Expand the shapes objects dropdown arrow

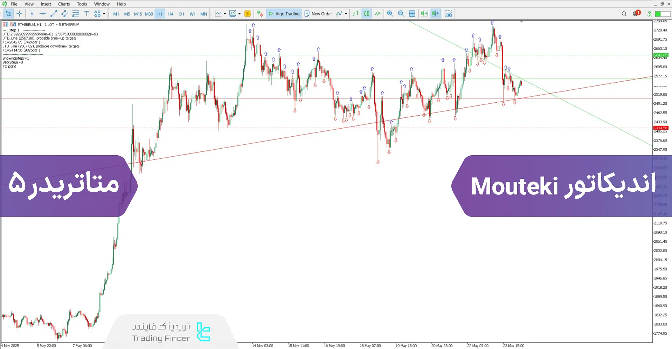pos(104,14)
